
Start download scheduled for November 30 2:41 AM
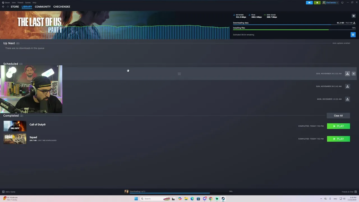(x=348, y=86)
